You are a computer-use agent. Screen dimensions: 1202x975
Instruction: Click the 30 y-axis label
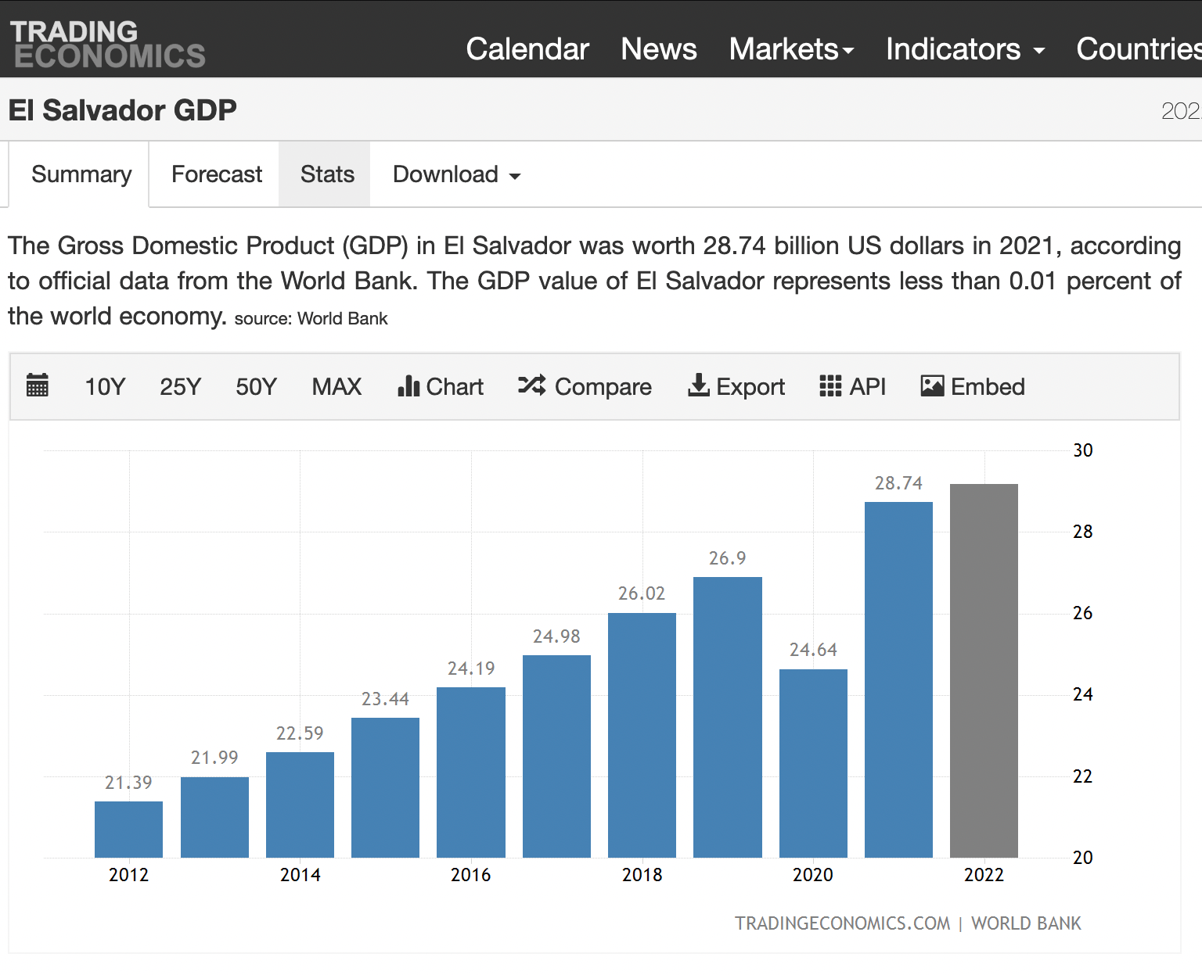(x=1083, y=450)
